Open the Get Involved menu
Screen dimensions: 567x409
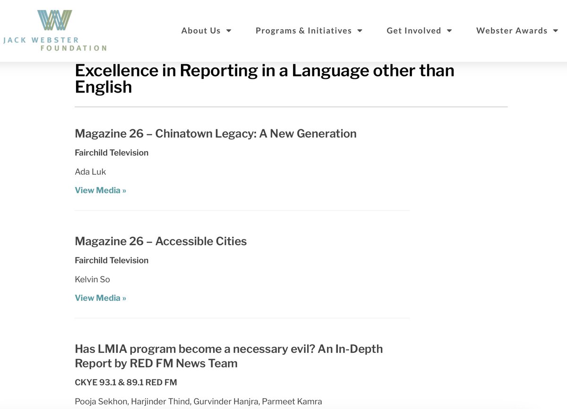(414, 31)
